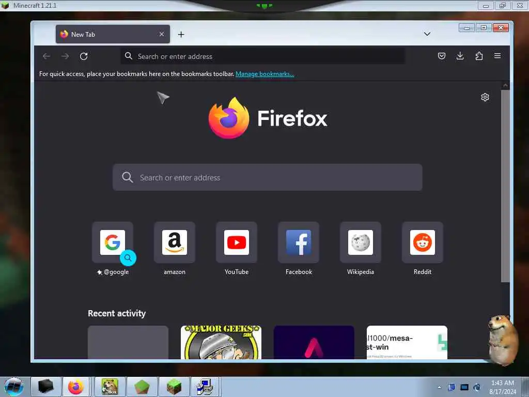Switch to Firefox in the taskbar
Viewport: 529px width, 397px height.
(x=76, y=387)
